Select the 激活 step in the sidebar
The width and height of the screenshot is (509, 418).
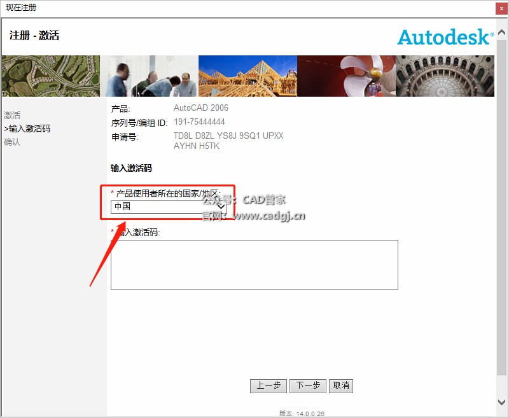pos(12,115)
